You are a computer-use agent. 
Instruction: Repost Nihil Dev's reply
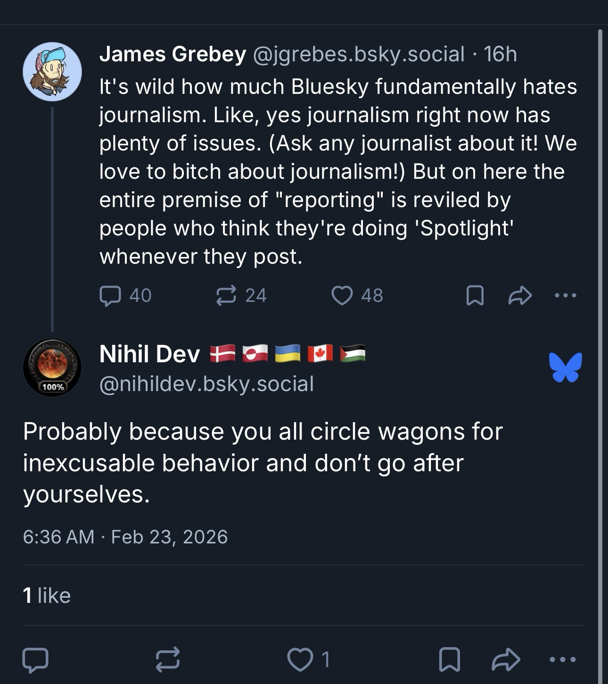[x=168, y=659]
